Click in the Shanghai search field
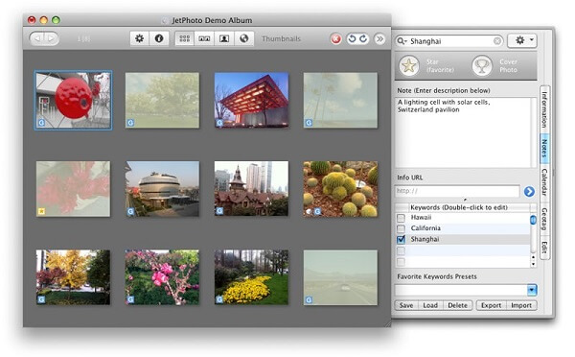 point(449,40)
